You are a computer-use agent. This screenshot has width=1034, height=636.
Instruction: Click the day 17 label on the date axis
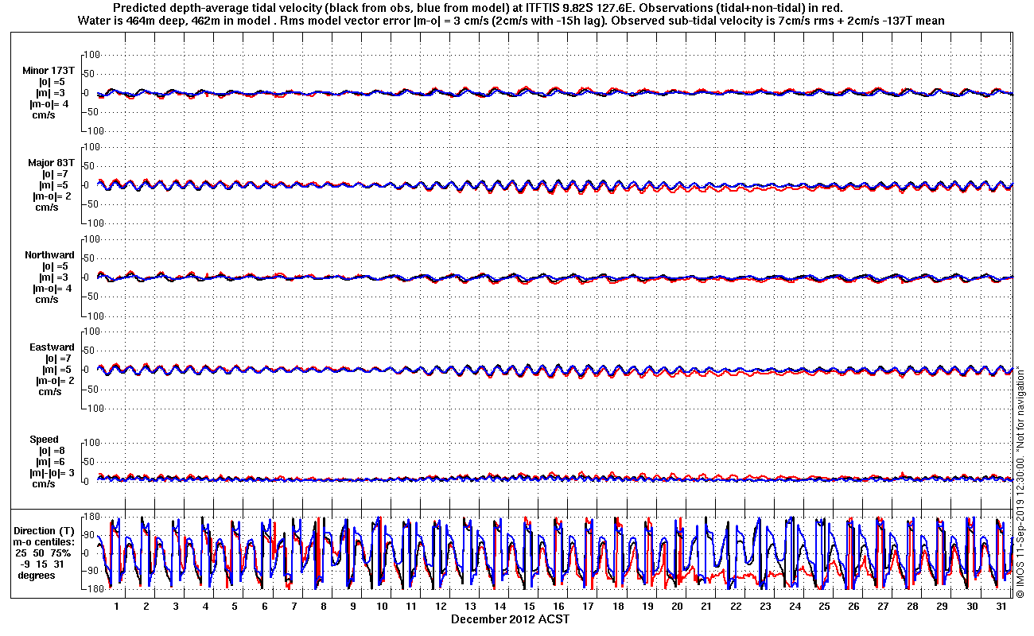(x=588, y=606)
